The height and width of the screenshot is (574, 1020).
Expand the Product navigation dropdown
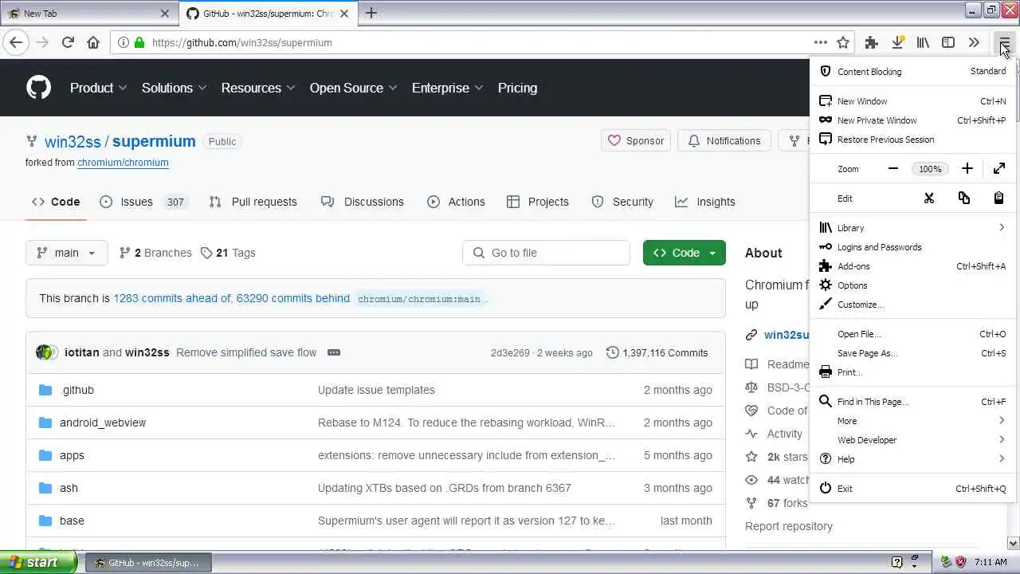[x=98, y=88]
